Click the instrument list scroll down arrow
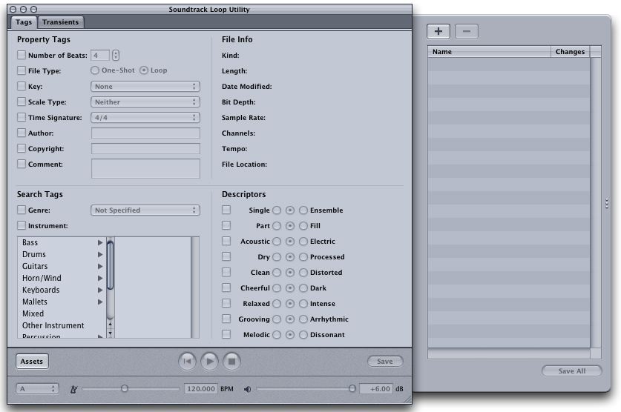The width and height of the screenshot is (621, 412). 110,333
